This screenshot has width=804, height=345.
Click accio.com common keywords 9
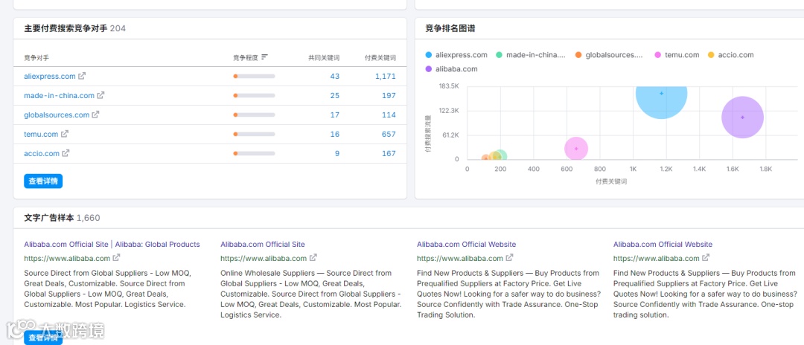[337, 153]
